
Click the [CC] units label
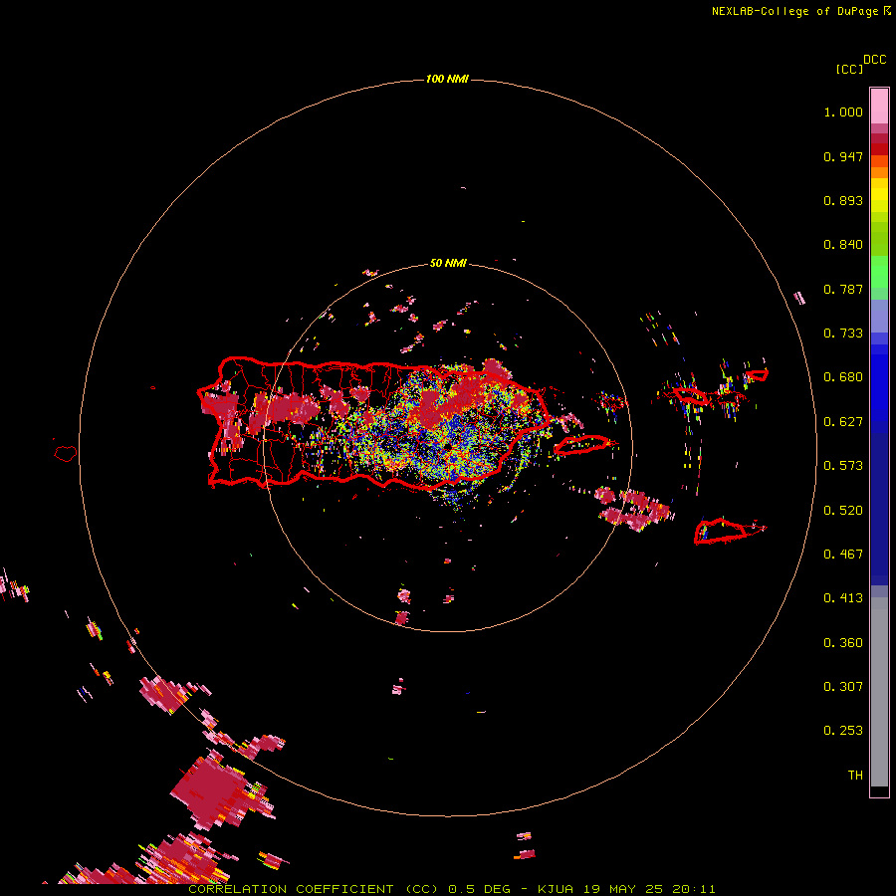pyautogui.click(x=849, y=69)
